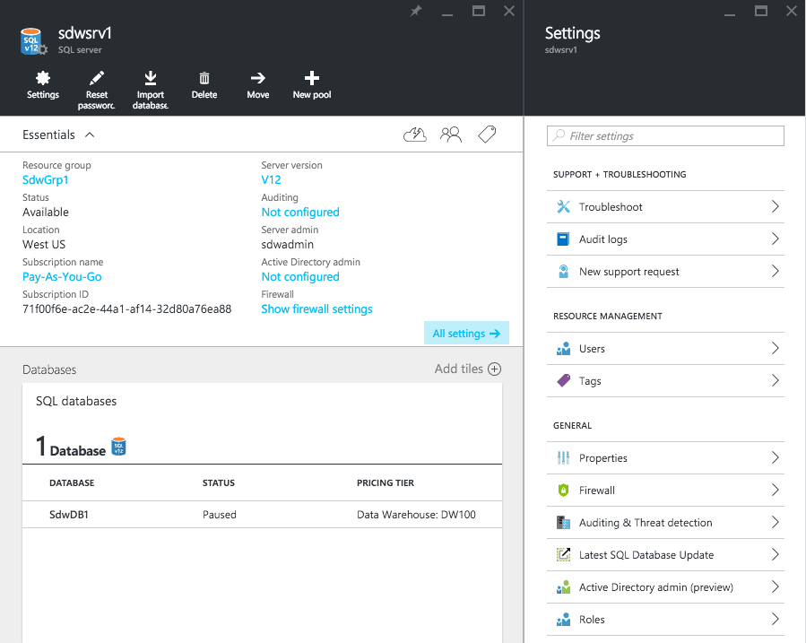Select the SdwDB1 database row
The width and height of the screenshot is (806, 643).
coord(262,515)
